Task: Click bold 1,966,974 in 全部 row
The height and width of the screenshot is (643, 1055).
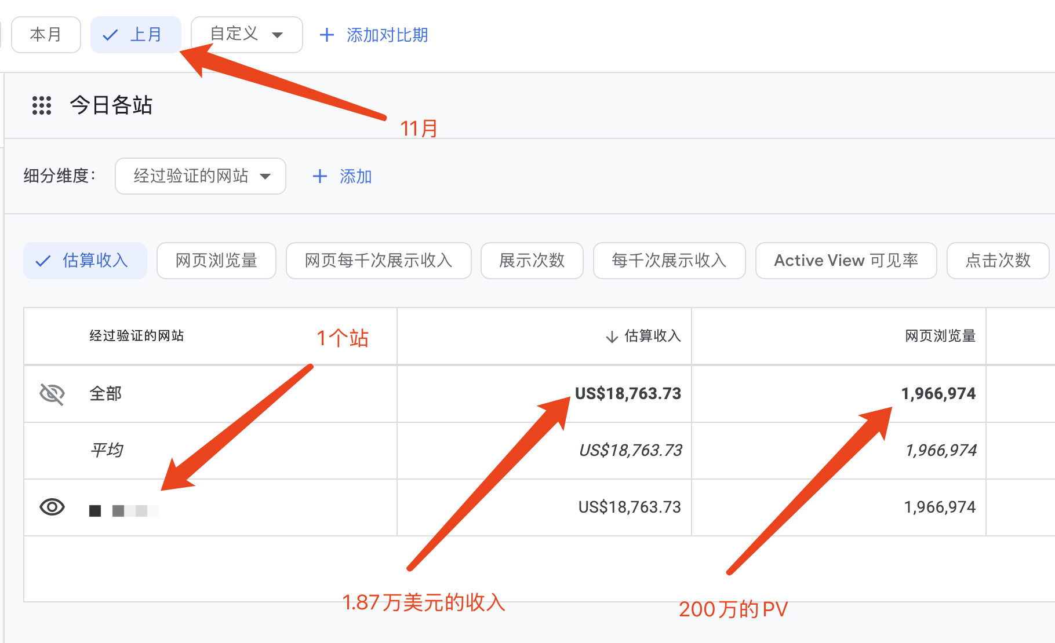Action: point(938,394)
